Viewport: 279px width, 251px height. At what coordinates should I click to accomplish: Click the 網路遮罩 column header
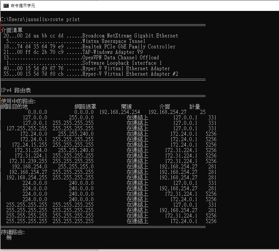[x=85, y=107]
